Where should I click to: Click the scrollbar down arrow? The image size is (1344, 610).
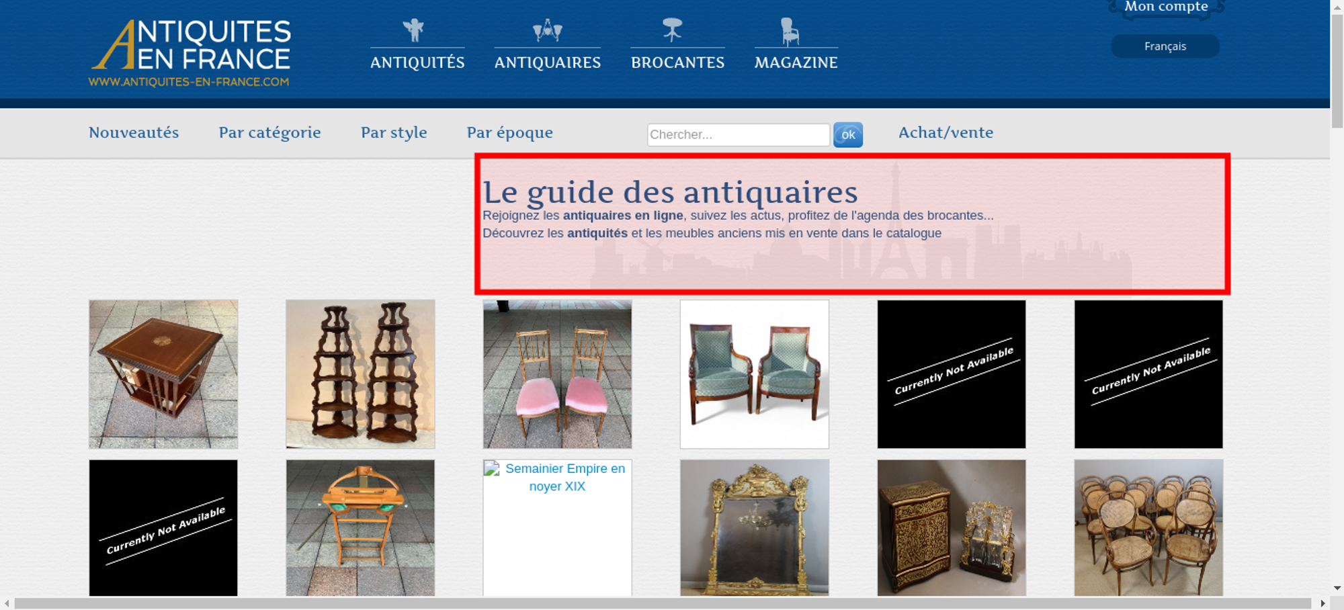point(1337,588)
